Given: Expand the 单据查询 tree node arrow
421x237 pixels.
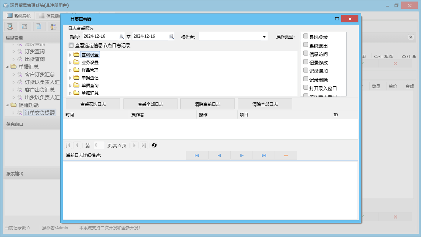Looking at the screenshot, I should 70,86.
